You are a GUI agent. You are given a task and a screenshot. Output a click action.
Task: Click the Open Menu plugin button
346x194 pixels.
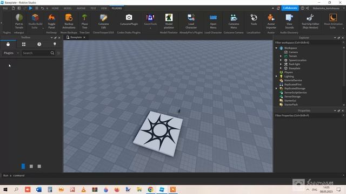[x=213, y=21]
